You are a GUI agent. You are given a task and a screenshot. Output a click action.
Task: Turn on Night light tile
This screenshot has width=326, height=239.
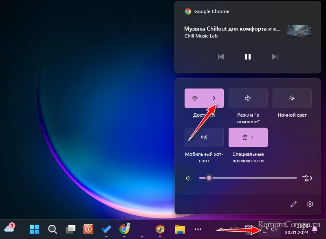click(x=292, y=98)
